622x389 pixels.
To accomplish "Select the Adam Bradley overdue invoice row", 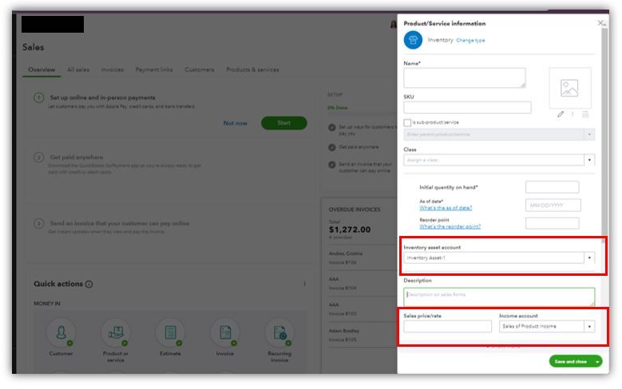I will pyautogui.click(x=361, y=335).
